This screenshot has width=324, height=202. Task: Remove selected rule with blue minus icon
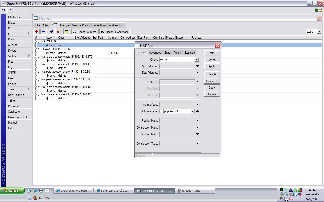(x=44, y=32)
